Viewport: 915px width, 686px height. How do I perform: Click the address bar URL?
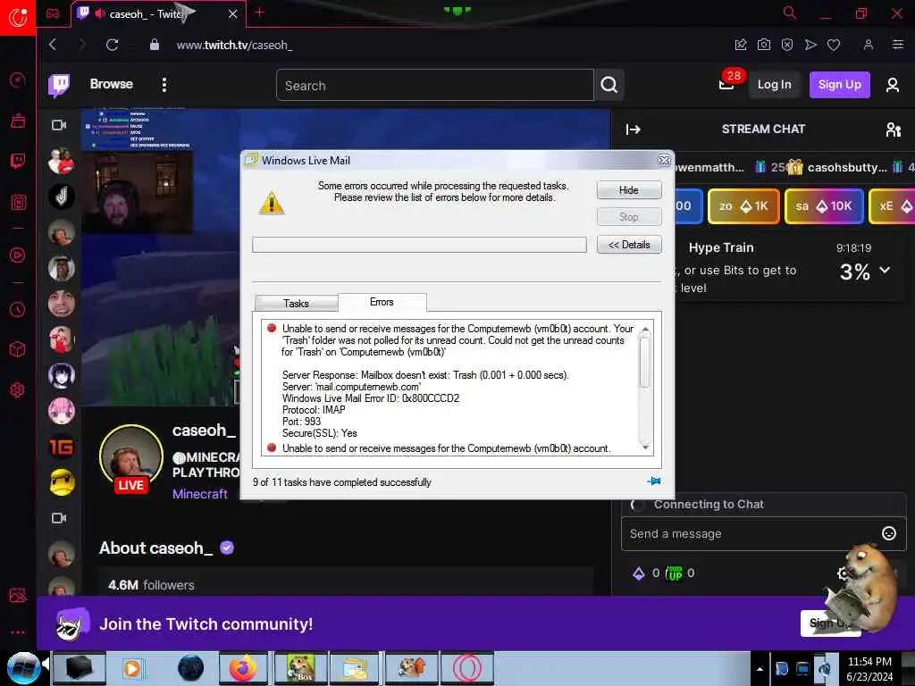234,45
